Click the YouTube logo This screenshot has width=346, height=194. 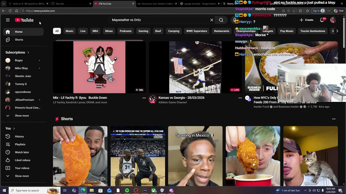point(24,20)
